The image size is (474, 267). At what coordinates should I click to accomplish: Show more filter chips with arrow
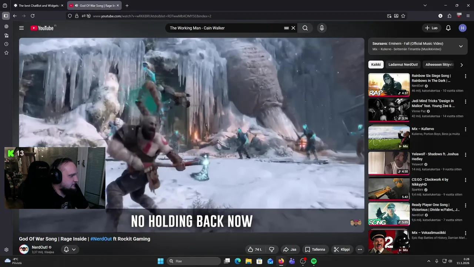point(461,65)
